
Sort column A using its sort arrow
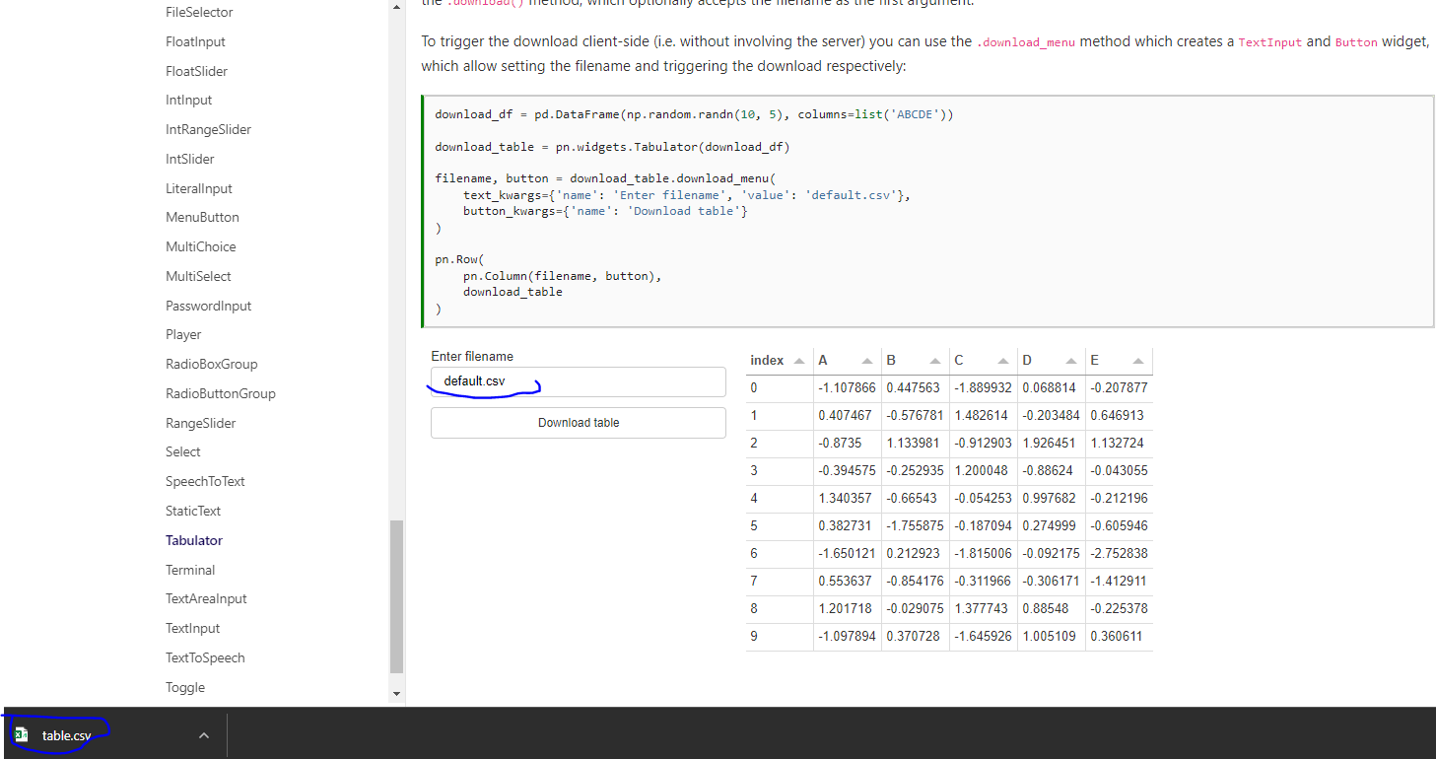point(864,359)
